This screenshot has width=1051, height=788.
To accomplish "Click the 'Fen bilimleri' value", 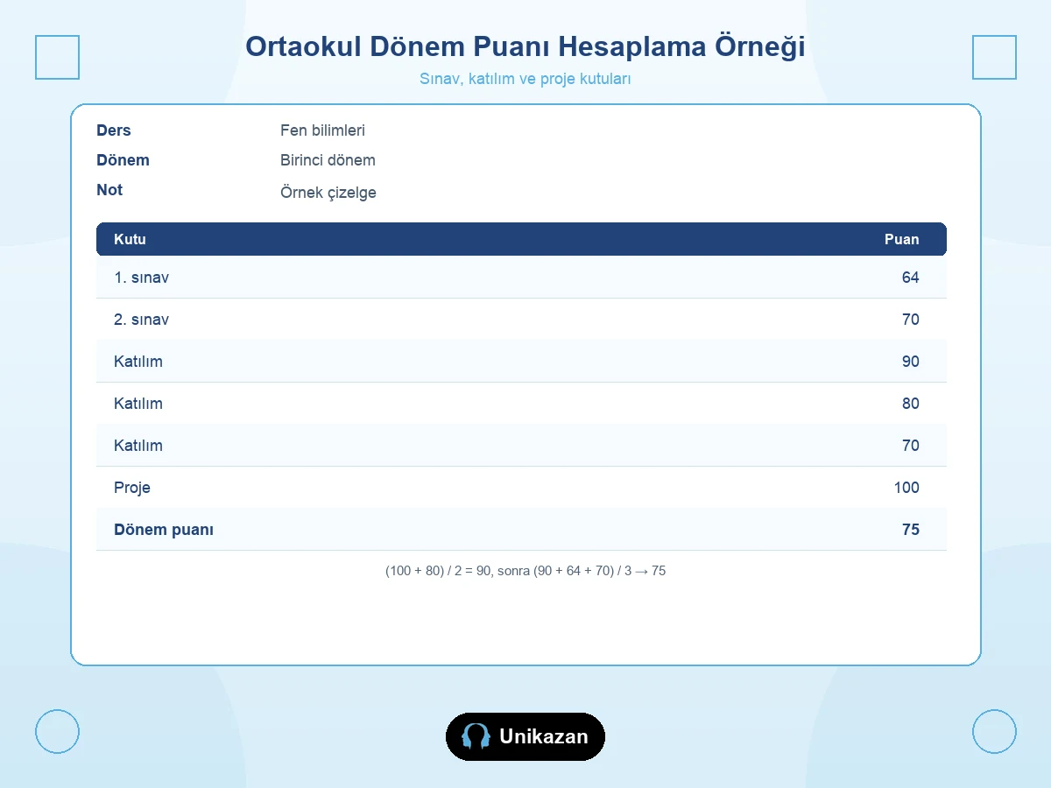I will pyautogui.click(x=322, y=130).
